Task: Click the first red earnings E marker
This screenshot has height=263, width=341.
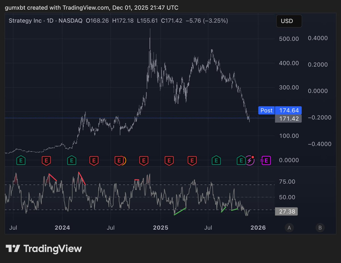Action: click(46, 160)
